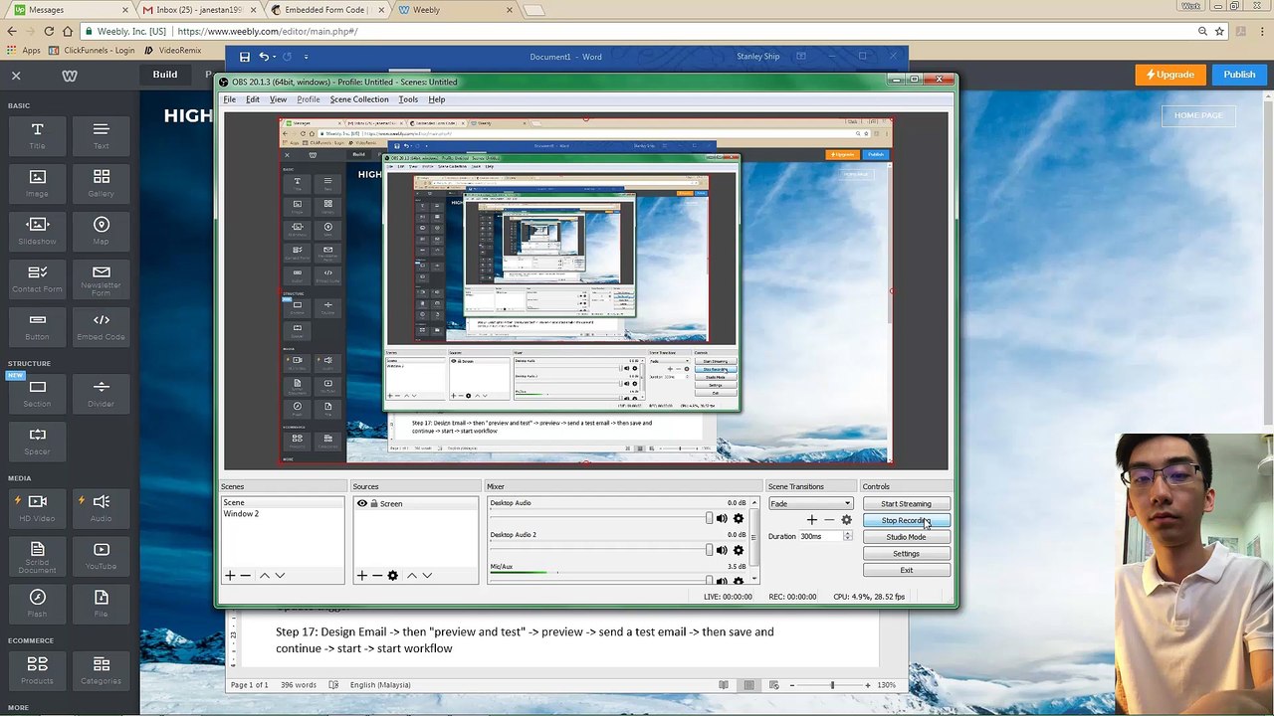Open OBS Profile menu
Viewport: 1274px width, 716px height.
coord(309,99)
